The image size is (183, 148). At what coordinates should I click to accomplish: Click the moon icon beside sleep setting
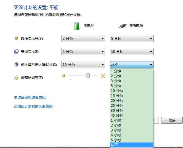pos(16,64)
